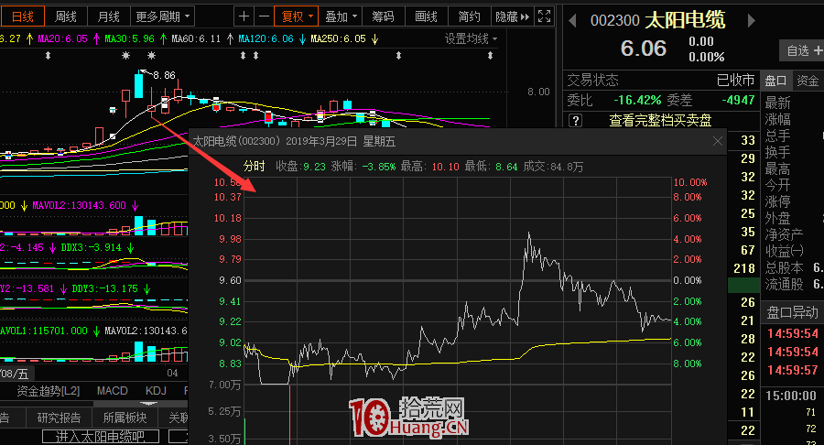Click the 流通股 row label
Screen dimensions: 824x445
pyautogui.click(x=784, y=285)
